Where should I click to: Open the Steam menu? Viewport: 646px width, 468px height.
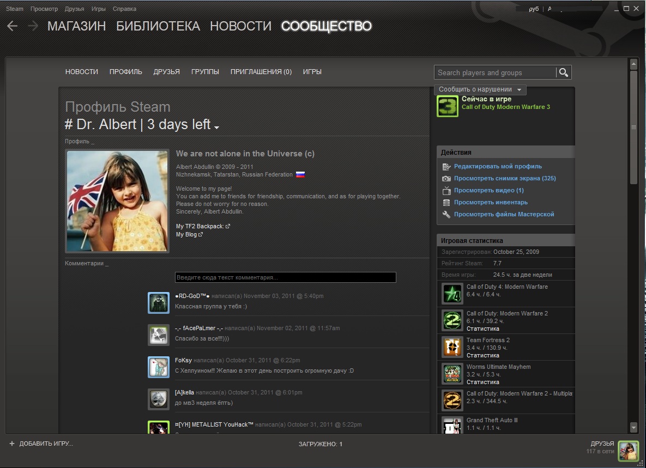(x=14, y=9)
